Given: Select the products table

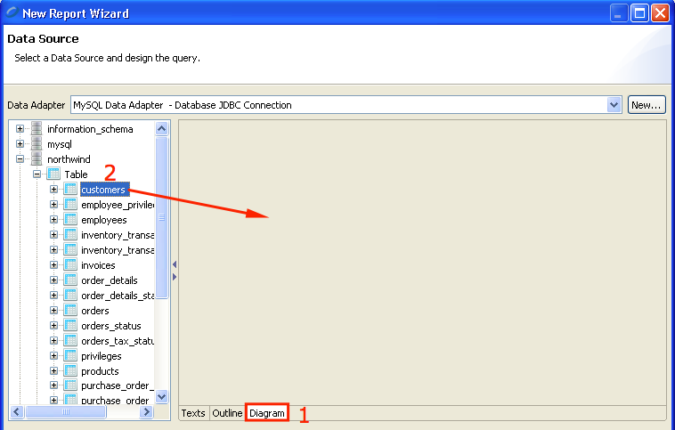Looking at the screenshot, I should coord(100,371).
